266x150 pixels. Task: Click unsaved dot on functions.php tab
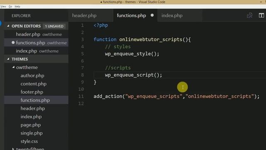tap(152, 15)
